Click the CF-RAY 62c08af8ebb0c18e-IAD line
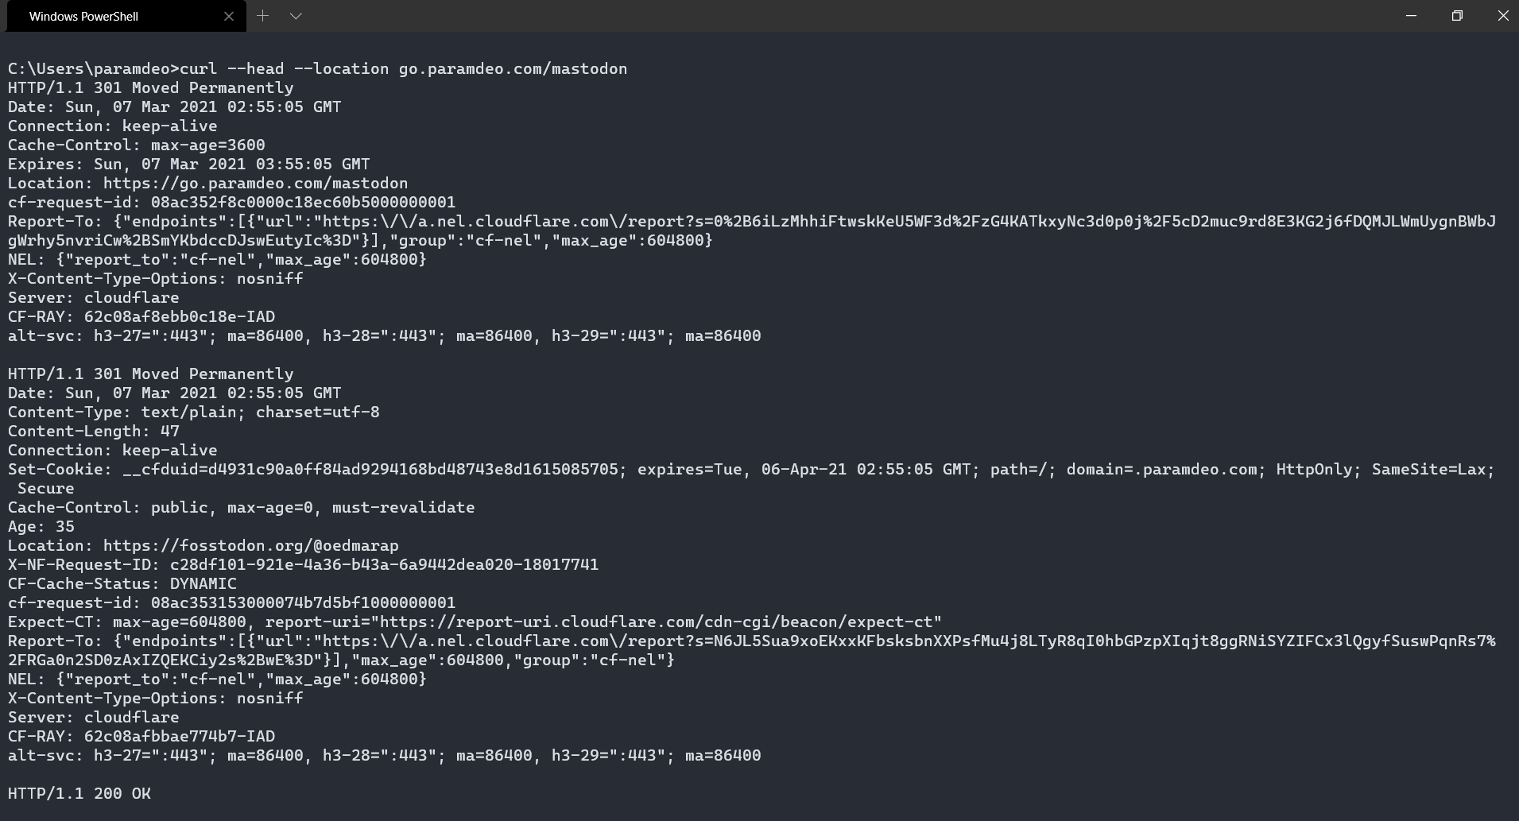Image resolution: width=1519 pixels, height=821 pixels. 141,317
